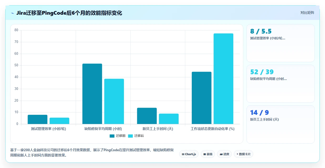Select the 进度 tag button

click(224, 154)
